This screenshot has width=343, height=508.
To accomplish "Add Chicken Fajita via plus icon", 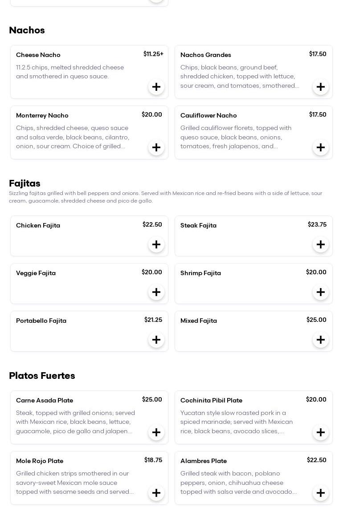I will [x=156, y=244].
